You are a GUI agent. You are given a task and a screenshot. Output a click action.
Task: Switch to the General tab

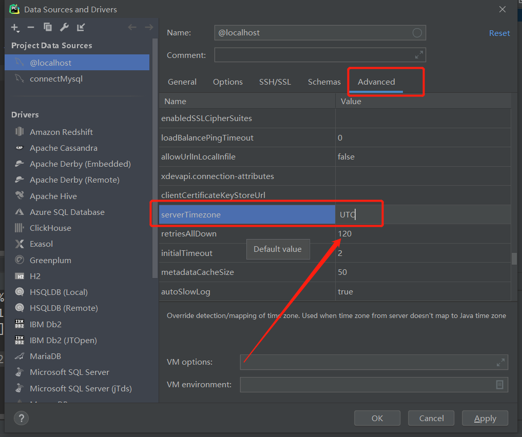coord(182,82)
